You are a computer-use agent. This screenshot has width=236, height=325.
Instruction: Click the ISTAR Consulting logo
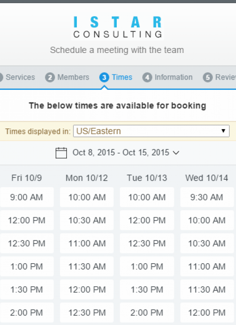(117, 27)
